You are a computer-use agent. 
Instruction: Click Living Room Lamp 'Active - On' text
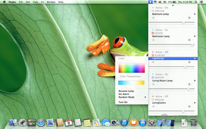click(x=162, y=74)
